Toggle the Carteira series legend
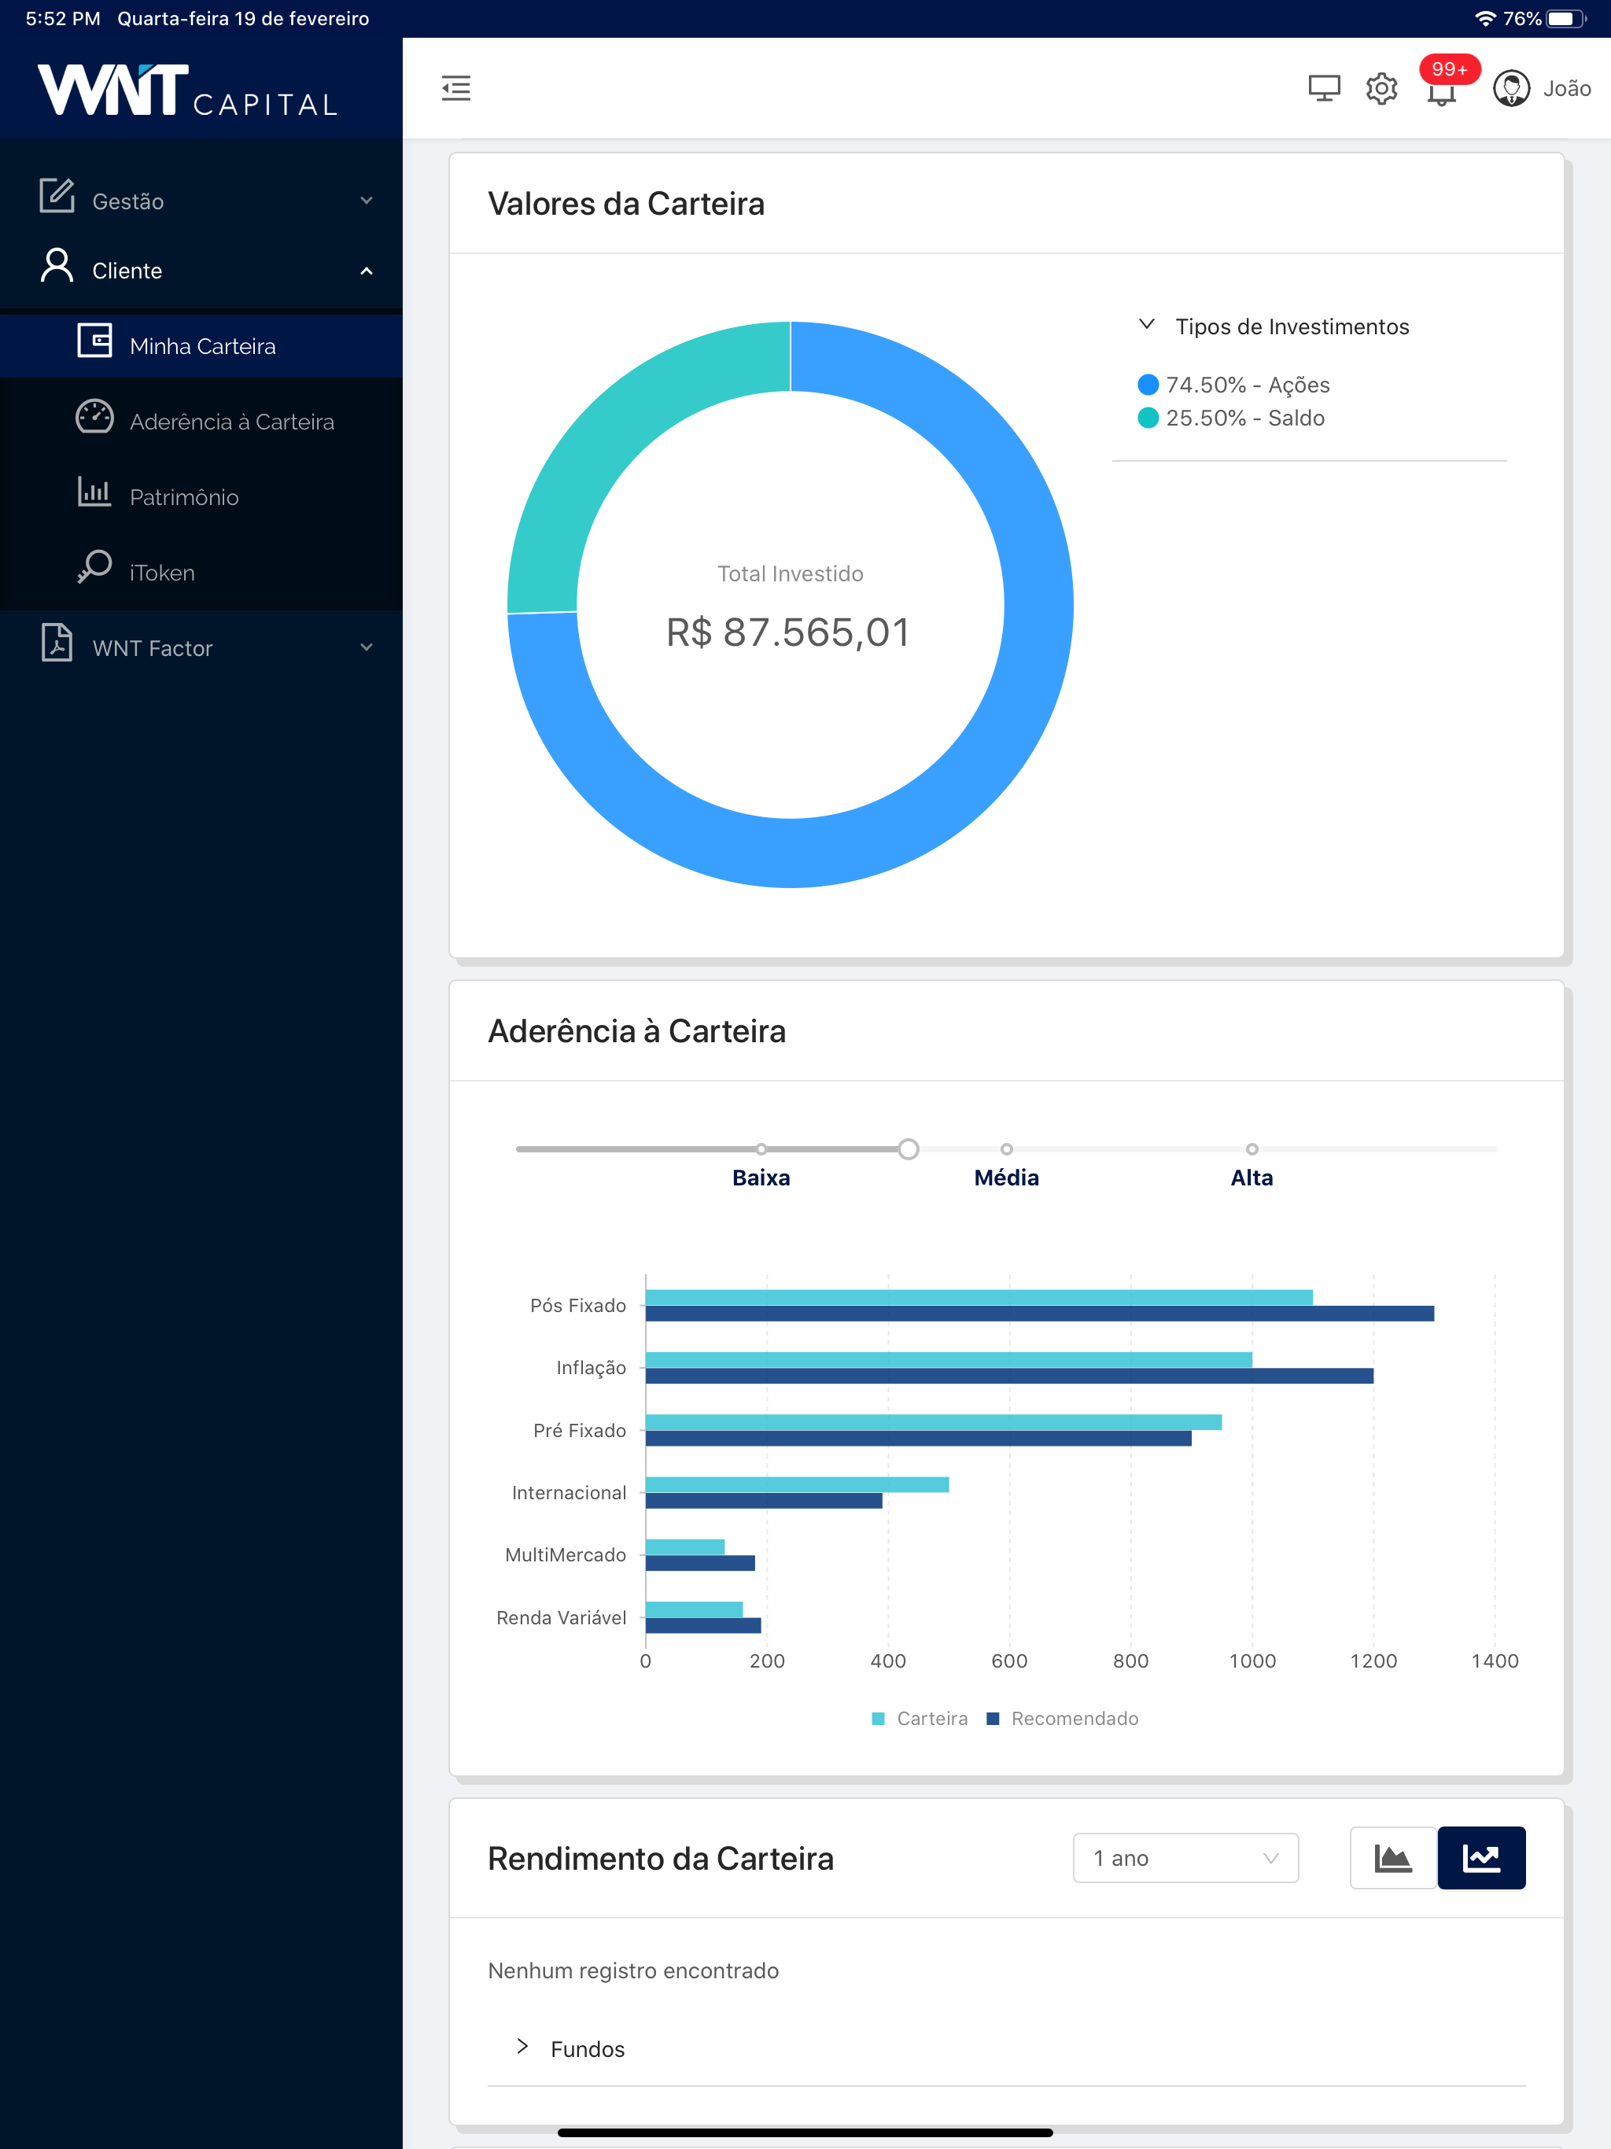Viewport: 1611px width, 2149px height. point(920,1719)
